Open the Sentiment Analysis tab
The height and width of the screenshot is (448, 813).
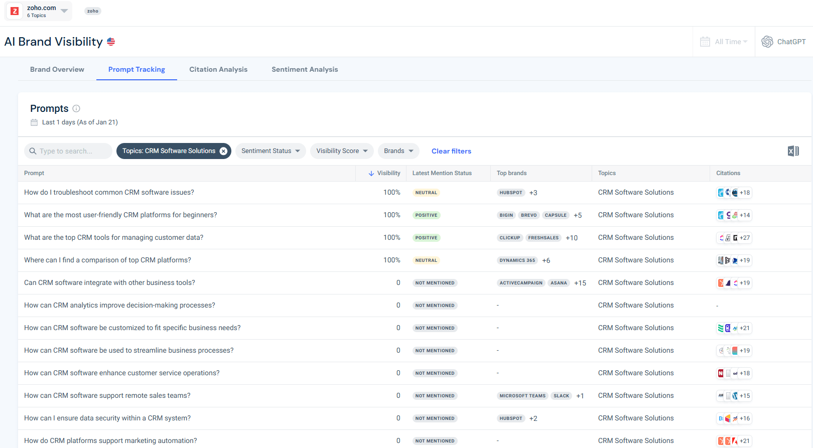(305, 69)
